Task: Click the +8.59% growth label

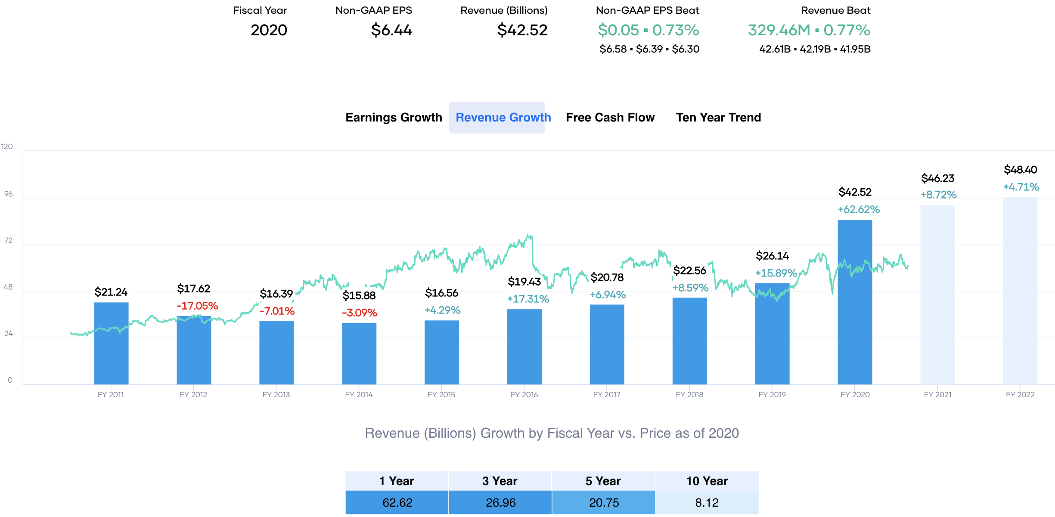Action: 690,288
